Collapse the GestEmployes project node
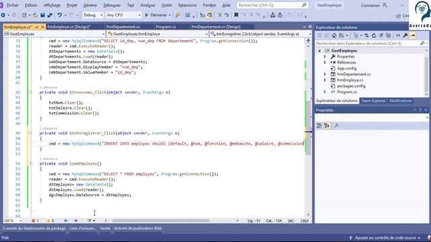This screenshot has width=431, height=242. point(319,51)
